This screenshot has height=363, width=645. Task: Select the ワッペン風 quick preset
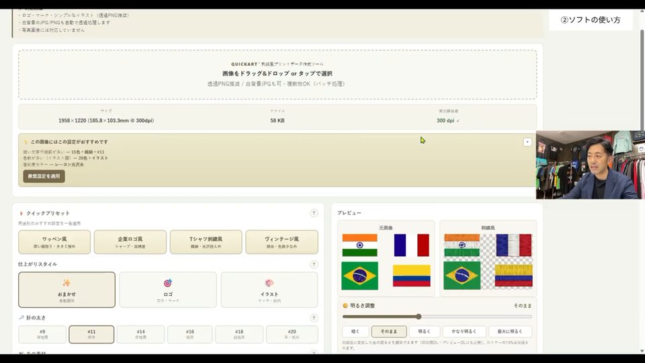pos(54,242)
